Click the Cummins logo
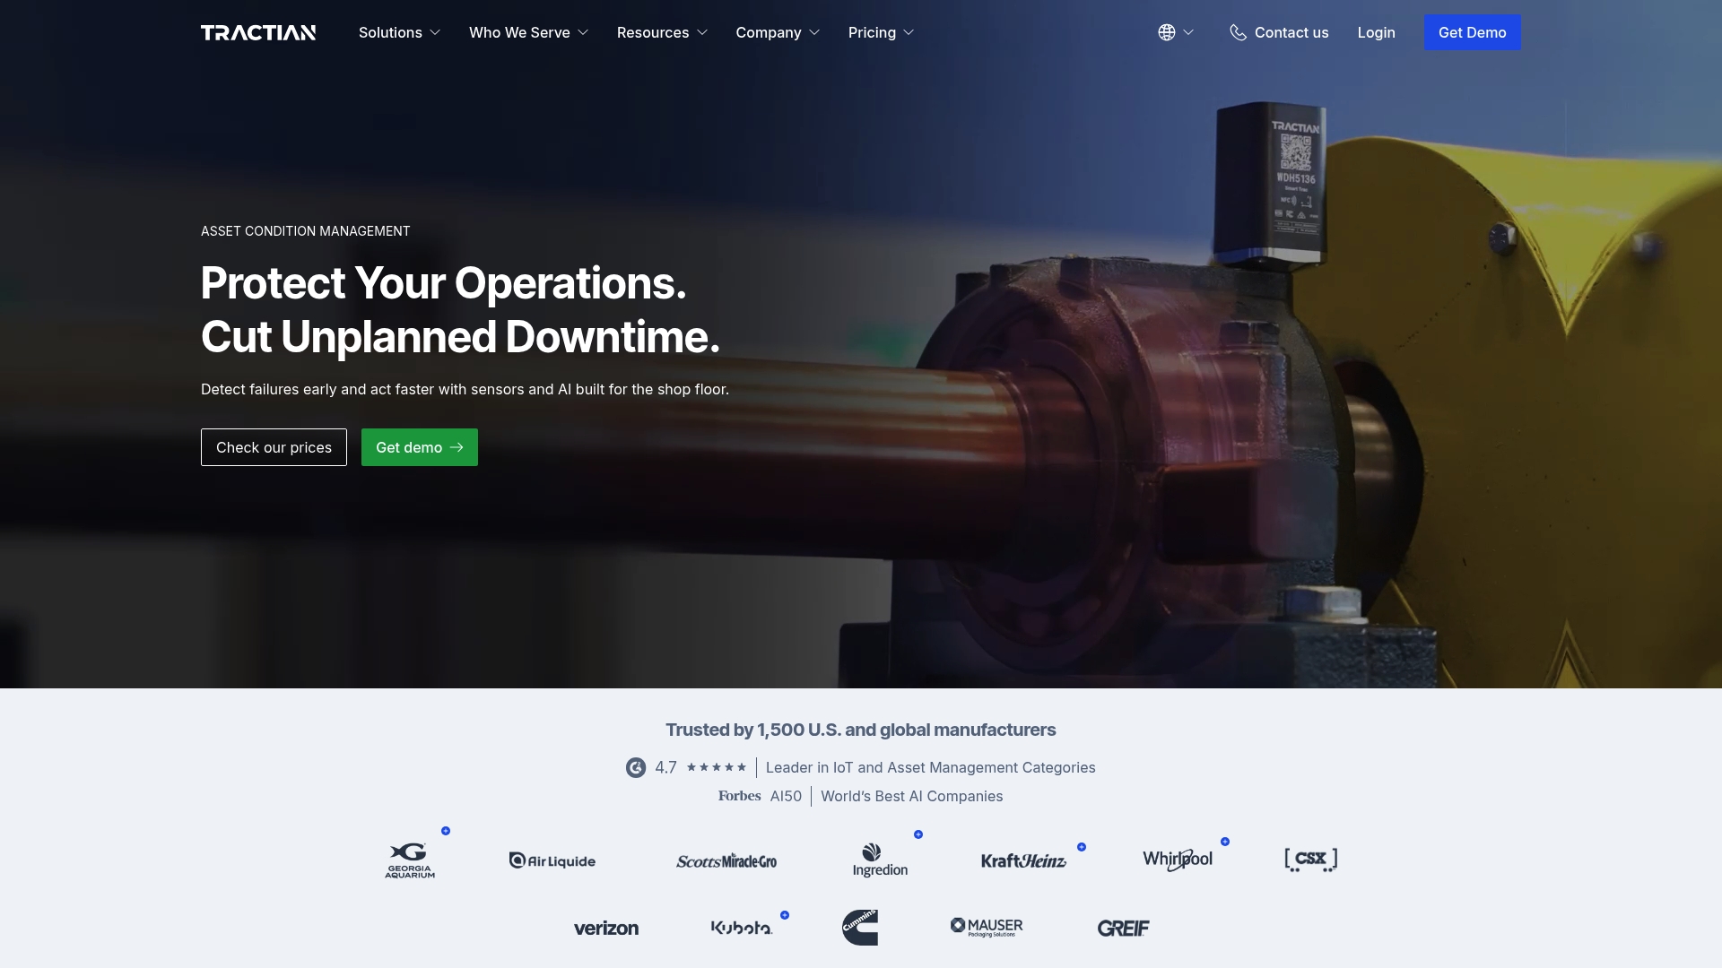This screenshot has width=1722, height=968. click(x=860, y=928)
